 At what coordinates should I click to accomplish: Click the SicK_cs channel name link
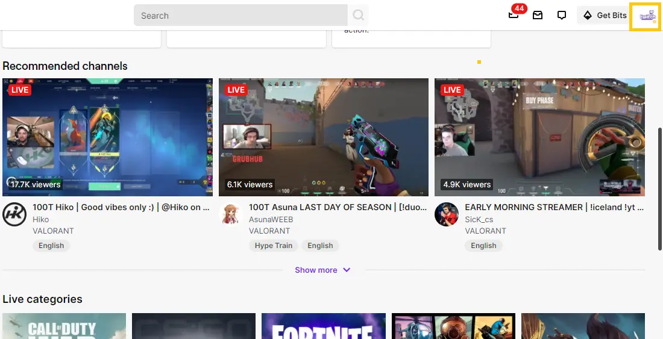click(x=479, y=220)
